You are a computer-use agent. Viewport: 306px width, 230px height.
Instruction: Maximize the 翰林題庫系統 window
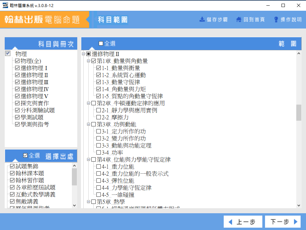tap(283, 5)
